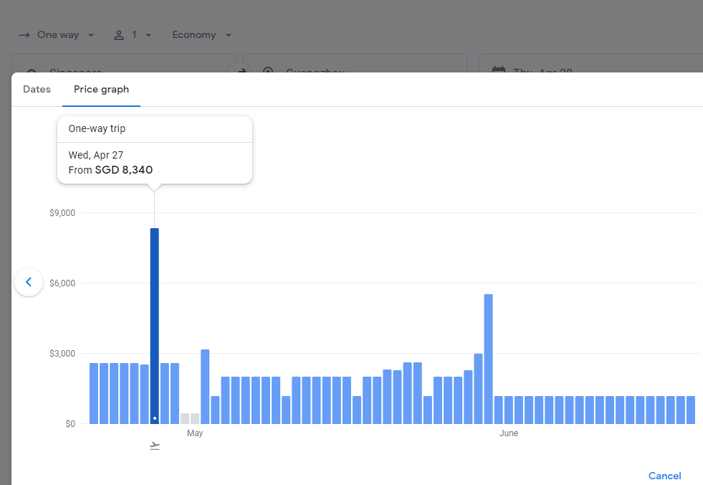Click the one-way arrow icon at top left

click(x=24, y=35)
